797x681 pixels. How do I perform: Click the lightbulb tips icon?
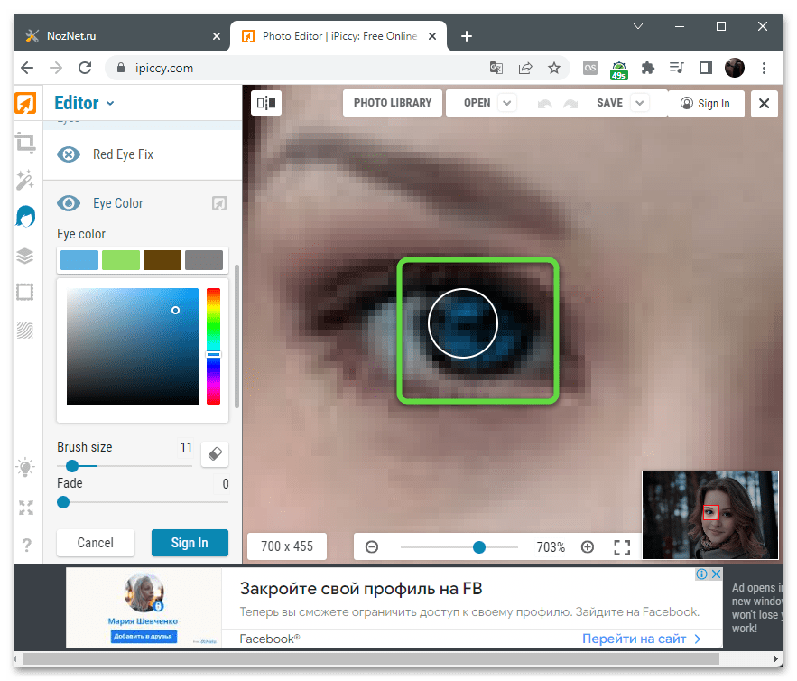point(25,467)
